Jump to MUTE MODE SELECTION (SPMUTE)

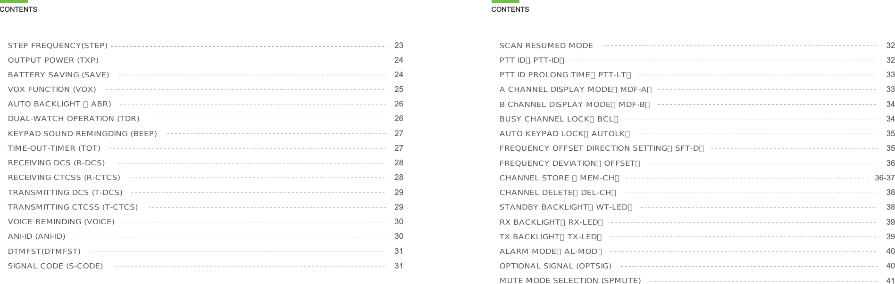pyautogui.click(x=570, y=281)
